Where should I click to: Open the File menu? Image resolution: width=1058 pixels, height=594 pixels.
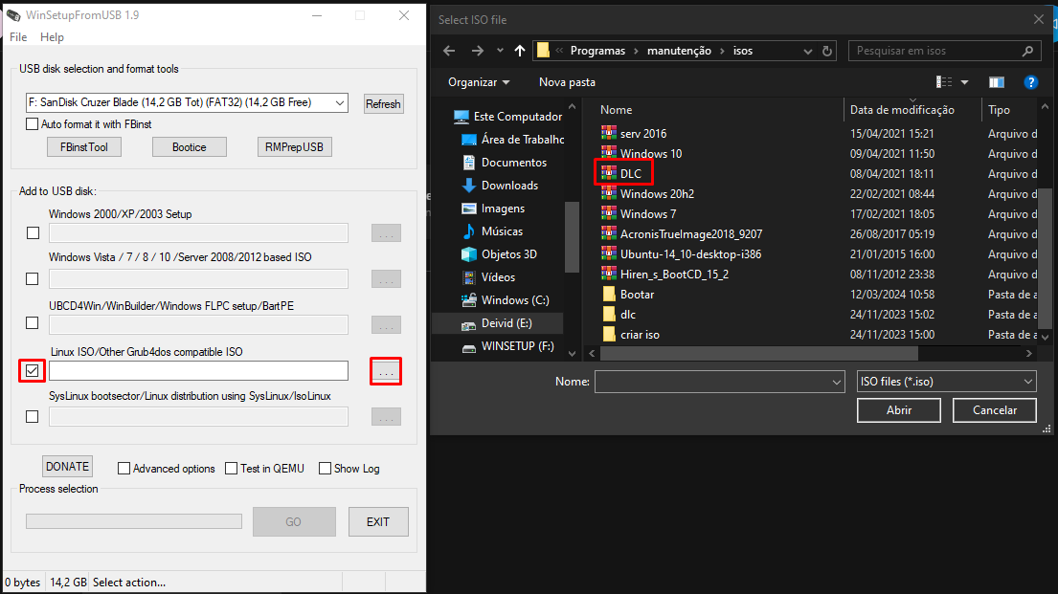[x=18, y=37]
